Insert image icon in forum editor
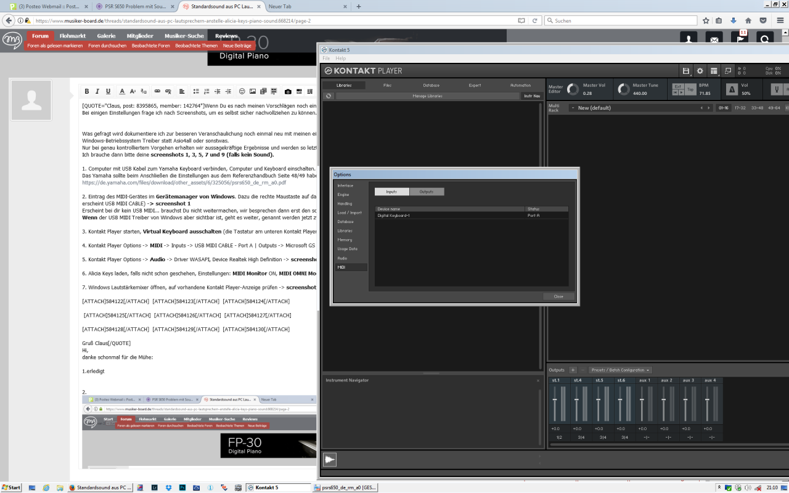789x493 pixels. click(253, 91)
